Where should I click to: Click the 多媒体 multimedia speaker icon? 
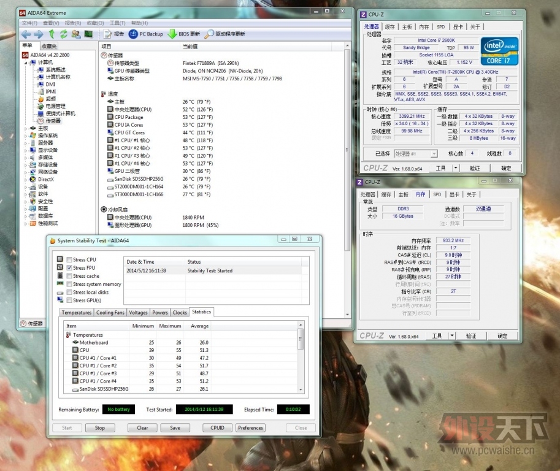pyautogui.click(x=33, y=158)
